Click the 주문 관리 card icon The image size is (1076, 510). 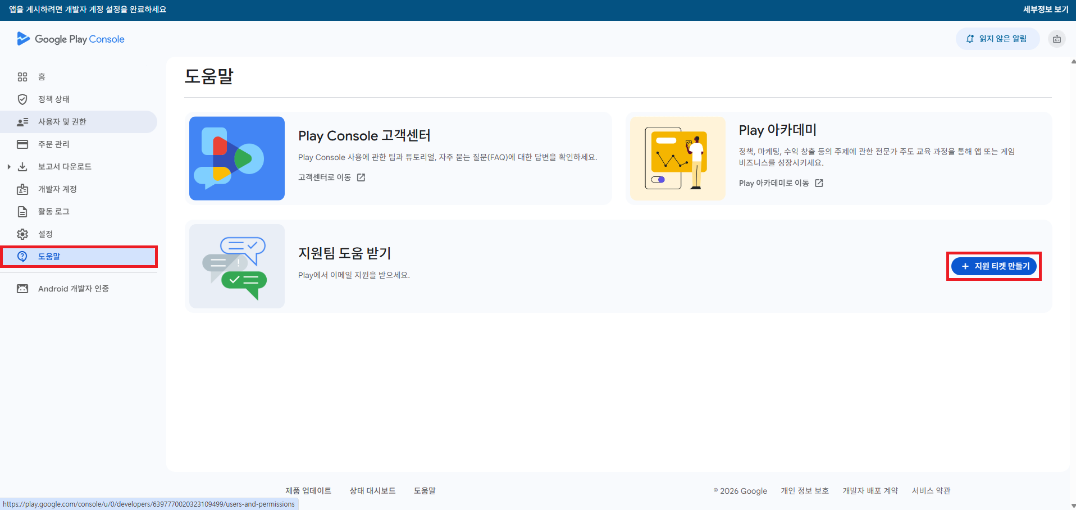click(x=22, y=144)
